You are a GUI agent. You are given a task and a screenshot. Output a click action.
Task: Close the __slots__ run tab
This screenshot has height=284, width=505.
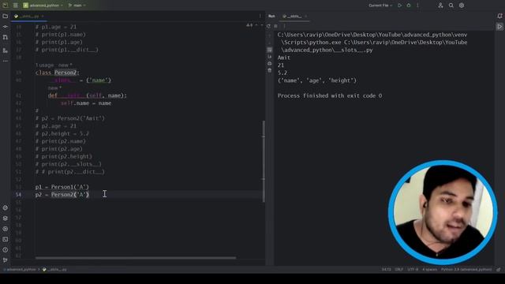[x=305, y=16]
